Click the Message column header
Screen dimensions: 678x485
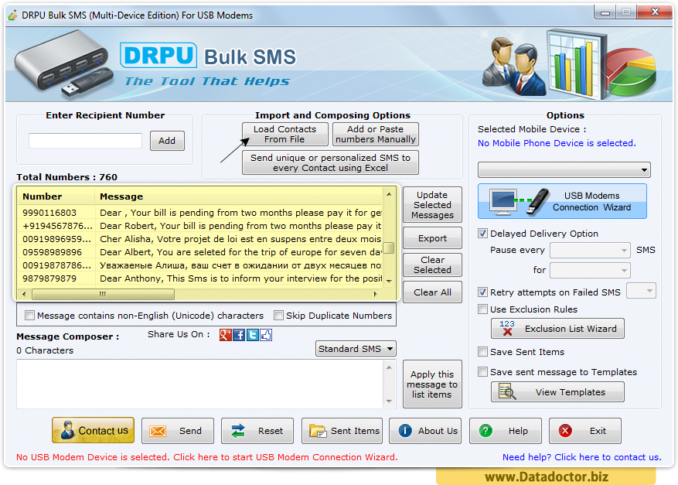tap(239, 196)
